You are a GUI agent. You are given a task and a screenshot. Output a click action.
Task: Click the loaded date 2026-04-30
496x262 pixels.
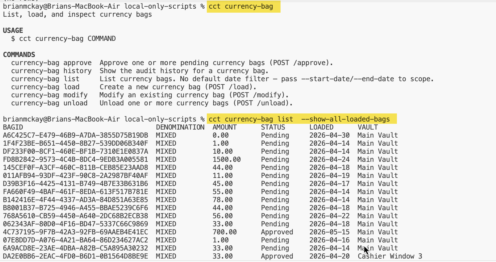coord(330,135)
